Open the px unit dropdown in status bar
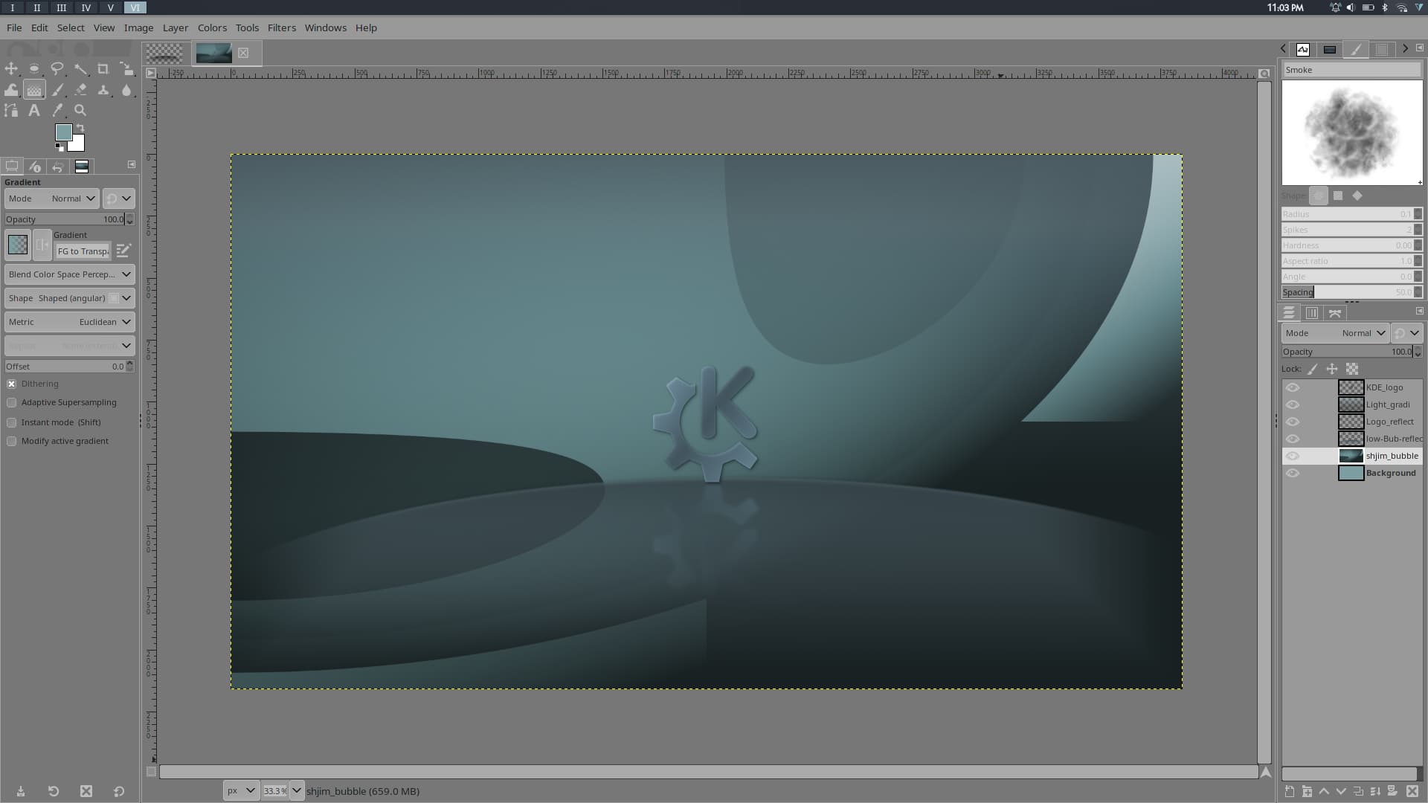This screenshot has height=803, width=1428. click(241, 790)
